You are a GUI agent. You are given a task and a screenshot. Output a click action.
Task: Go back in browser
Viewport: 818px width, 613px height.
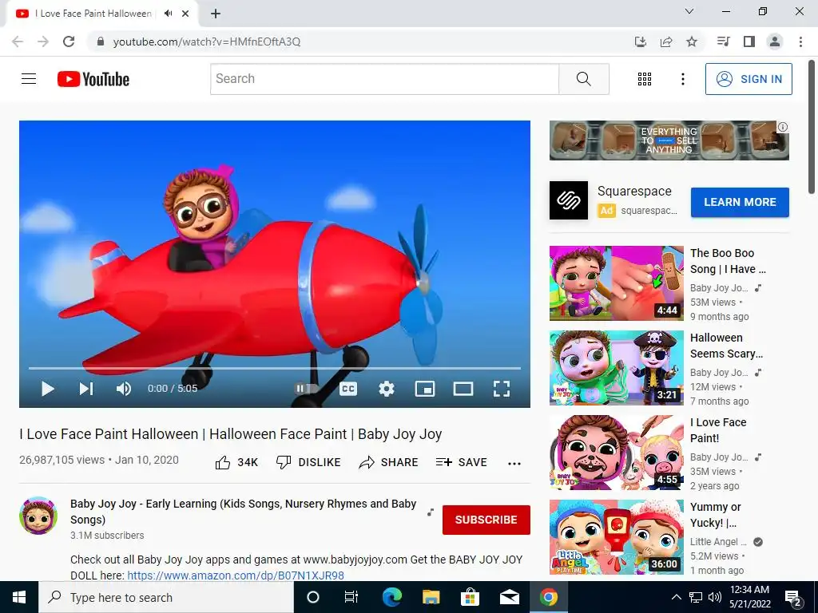(18, 42)
